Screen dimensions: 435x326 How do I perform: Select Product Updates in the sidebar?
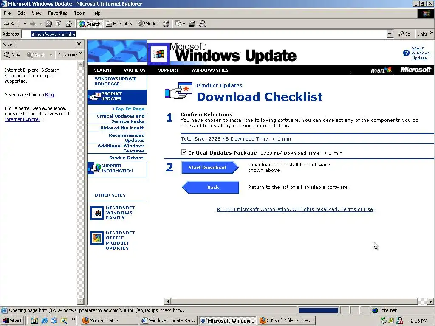pos(117,96)
